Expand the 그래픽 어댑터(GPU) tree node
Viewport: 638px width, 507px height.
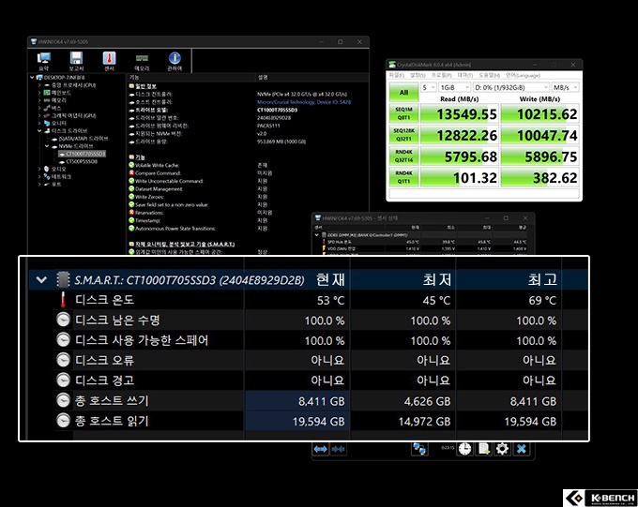click(x=39, y=115)
